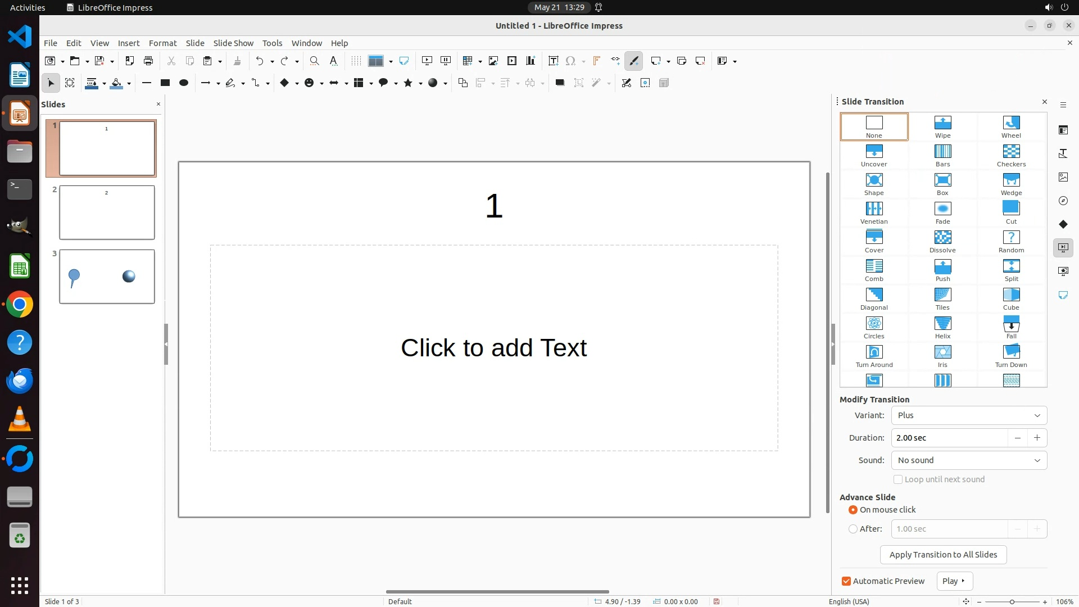Open the Variant dropdown list
Image resolution: width=1079 pixels, height=607 pixels.
pyautogui.click(x=969, y=415)
